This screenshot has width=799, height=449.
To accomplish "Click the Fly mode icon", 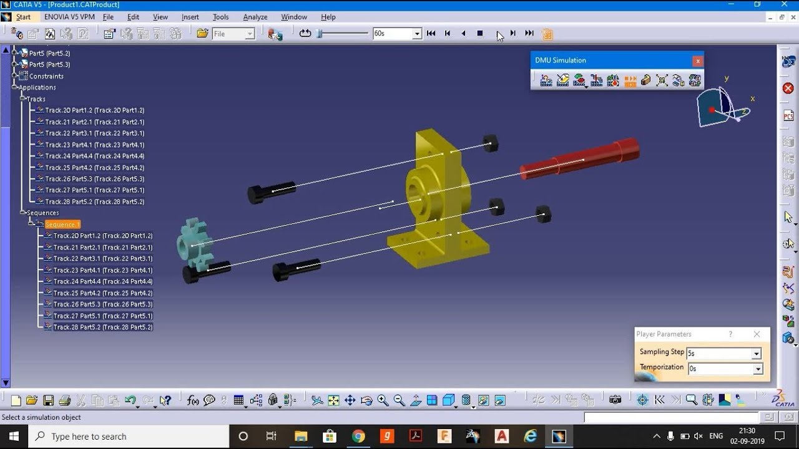I will 318,400.
